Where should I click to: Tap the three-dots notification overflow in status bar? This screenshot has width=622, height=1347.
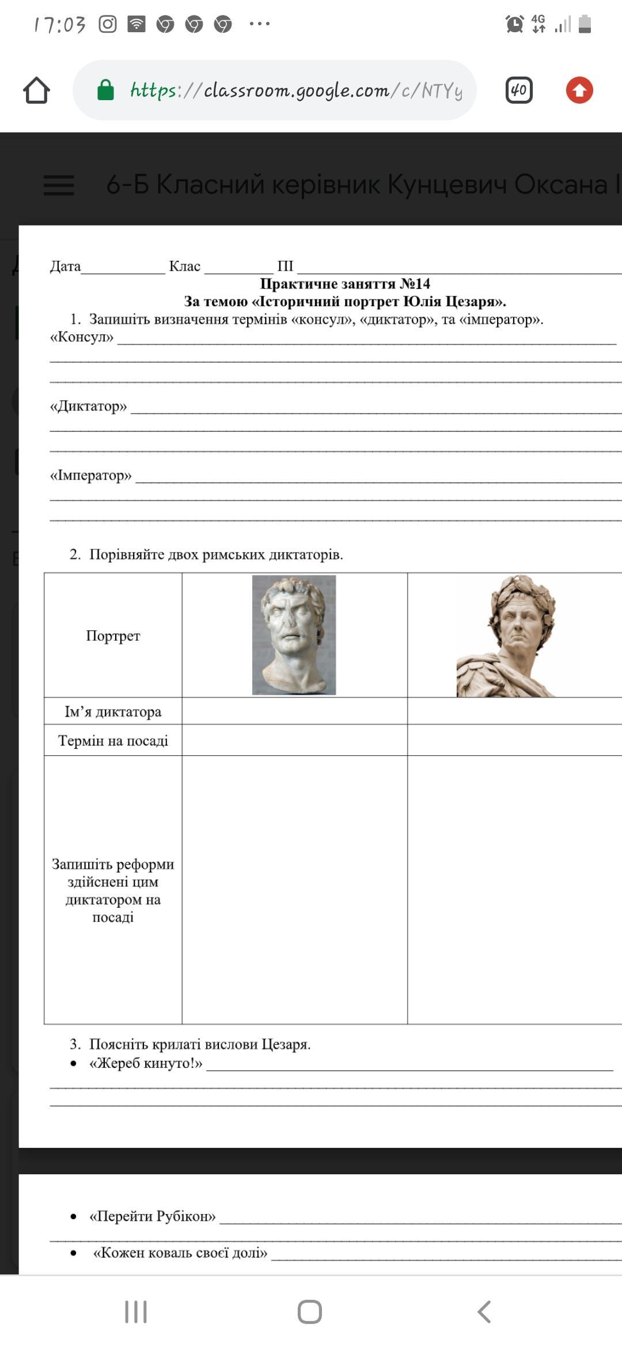pos(259,24)
